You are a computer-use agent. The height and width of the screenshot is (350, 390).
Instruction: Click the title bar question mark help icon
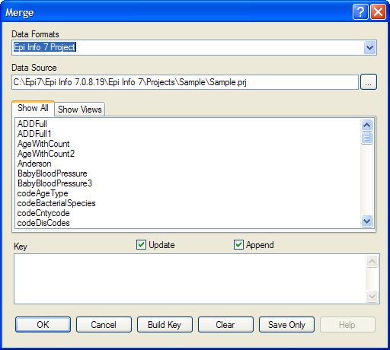(x=360, y=12)
